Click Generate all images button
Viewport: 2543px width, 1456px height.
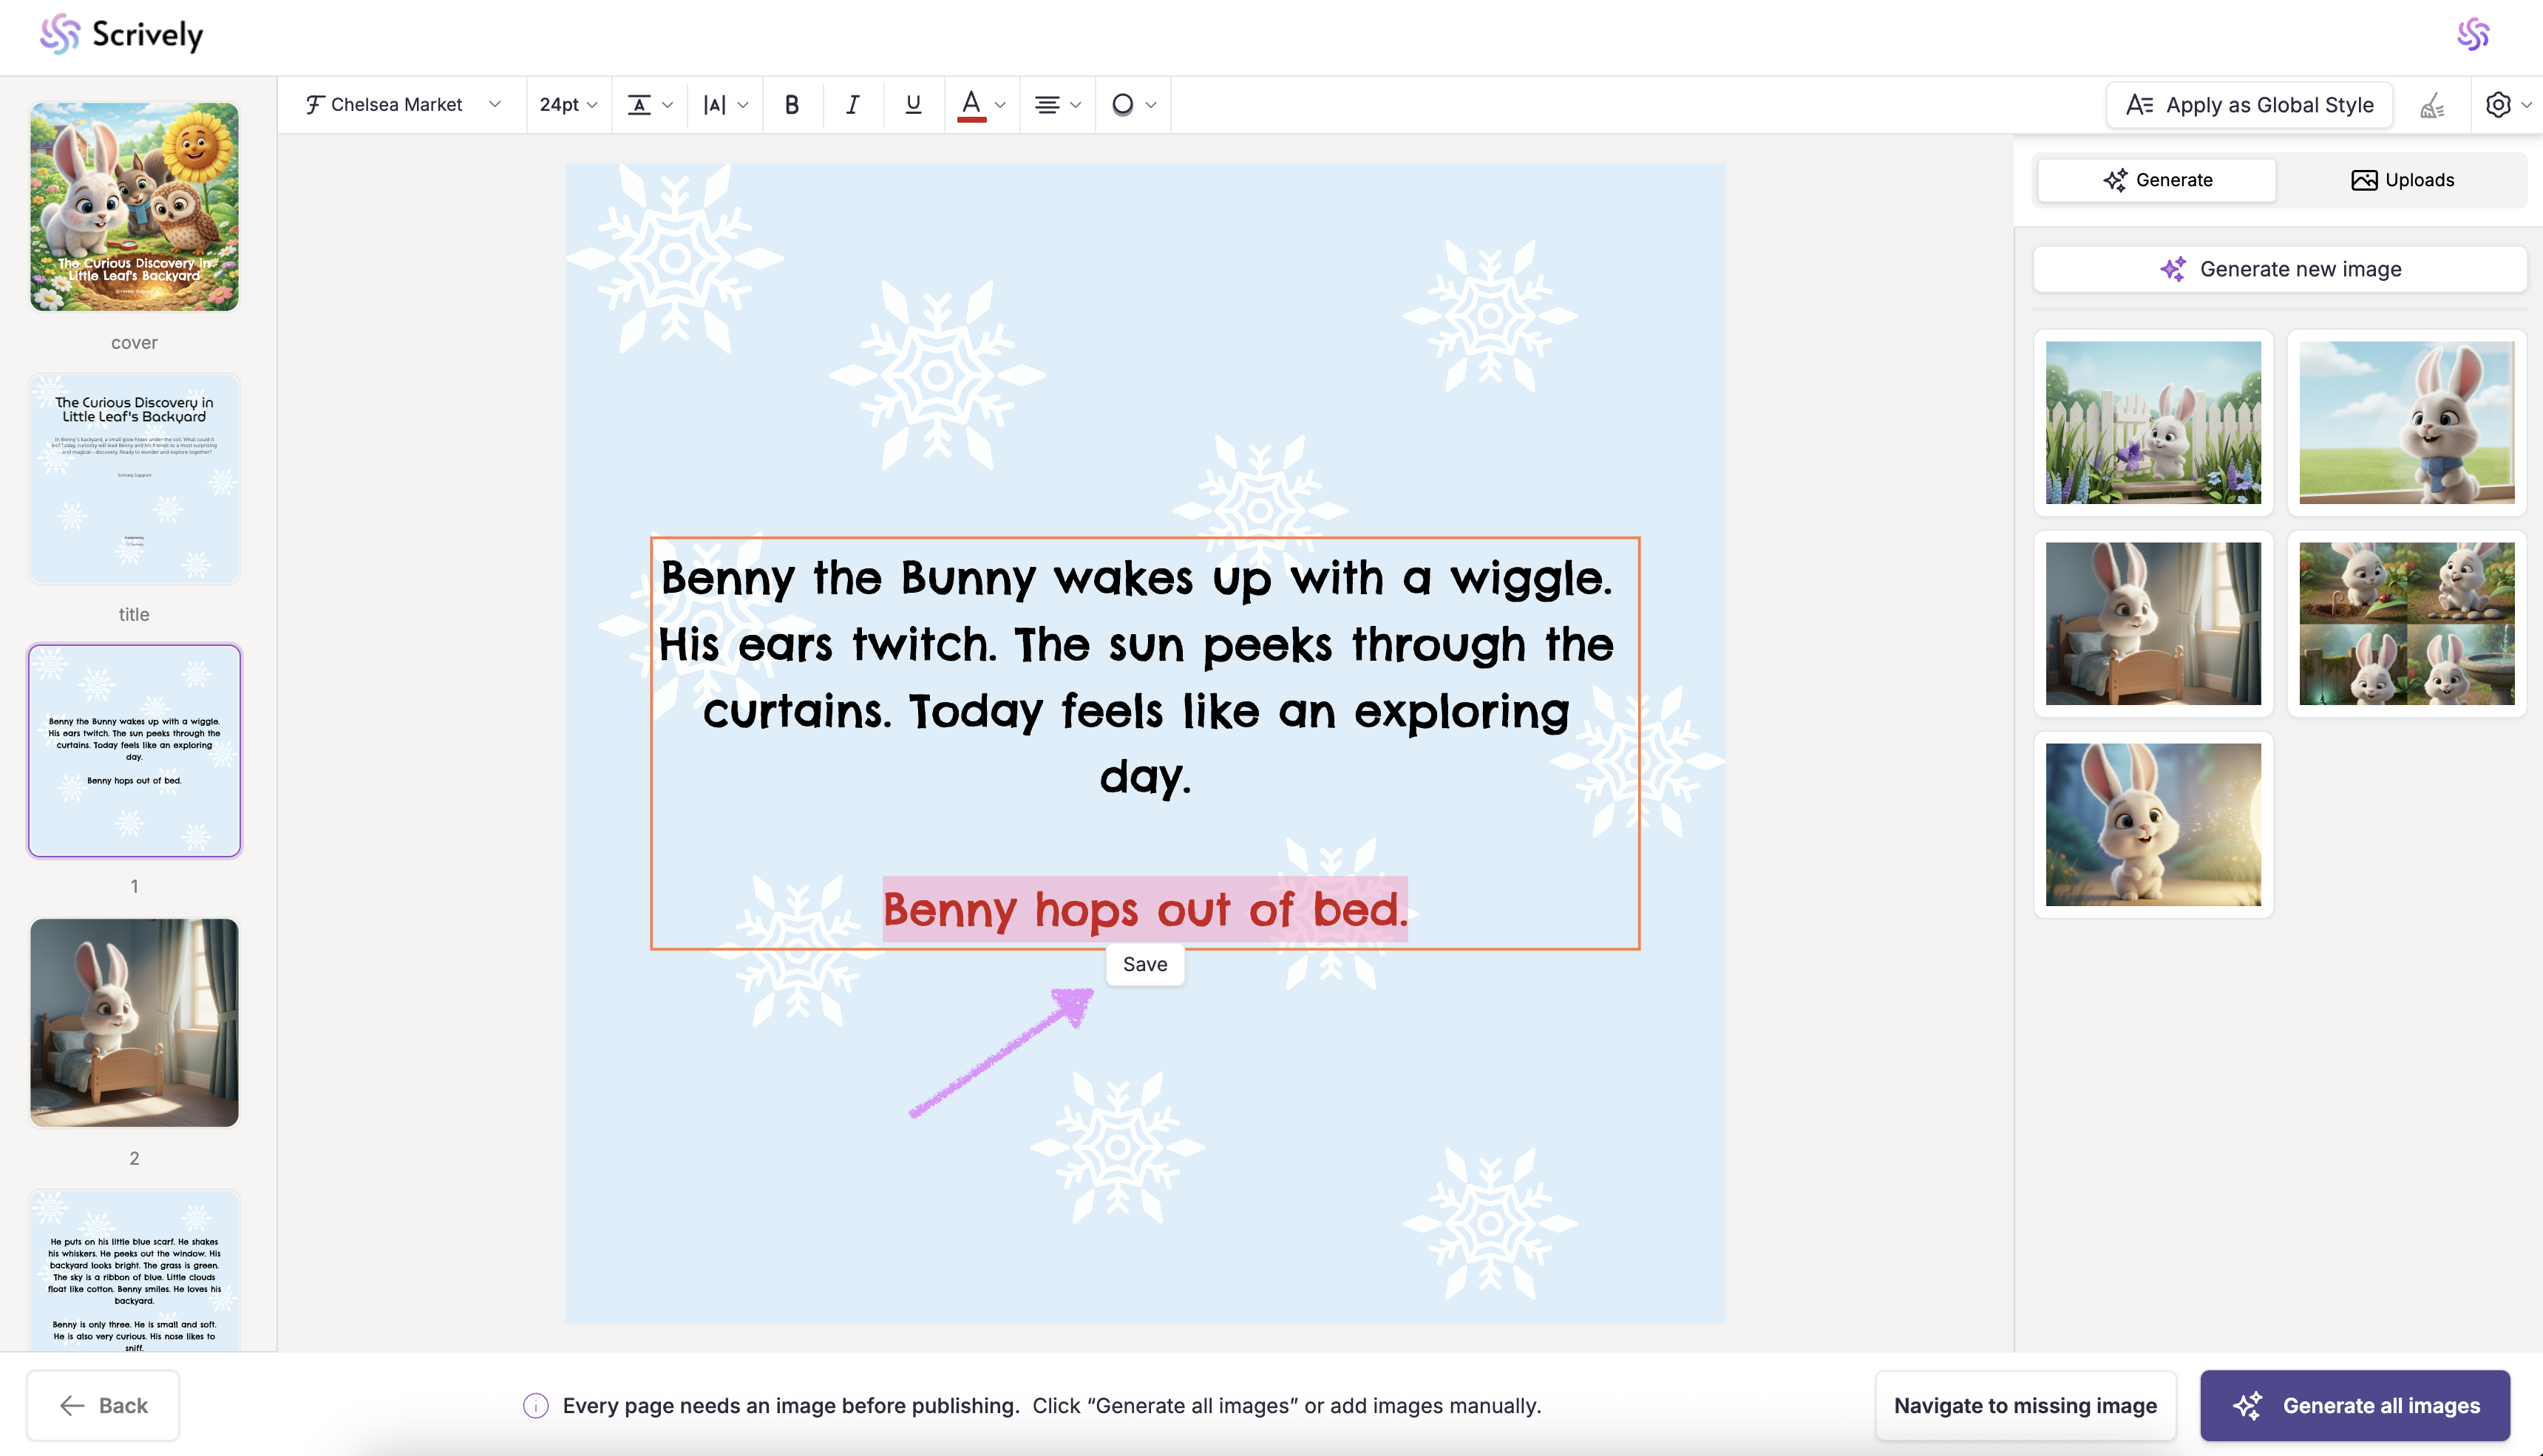click(x=2355, y=1405)
